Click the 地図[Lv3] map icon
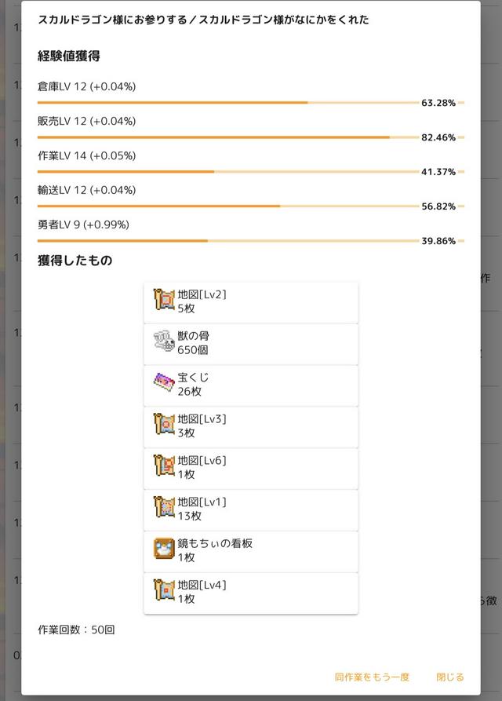The height and width of the screenshot is (701, 502). (x=164, y=425)
